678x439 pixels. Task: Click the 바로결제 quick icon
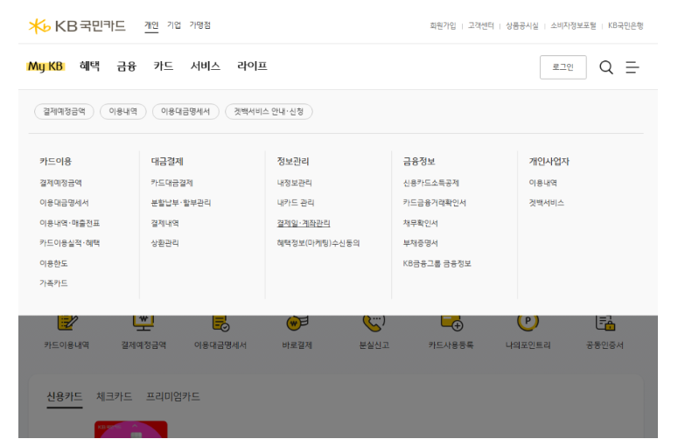tap(297, 324)
